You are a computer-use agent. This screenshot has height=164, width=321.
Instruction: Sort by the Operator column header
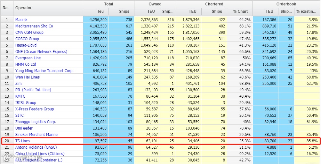coord(48,8)
